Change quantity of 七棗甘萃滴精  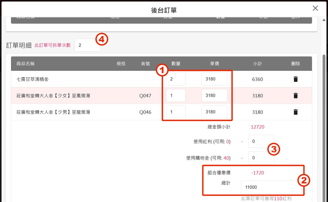(x=176, y=79)
